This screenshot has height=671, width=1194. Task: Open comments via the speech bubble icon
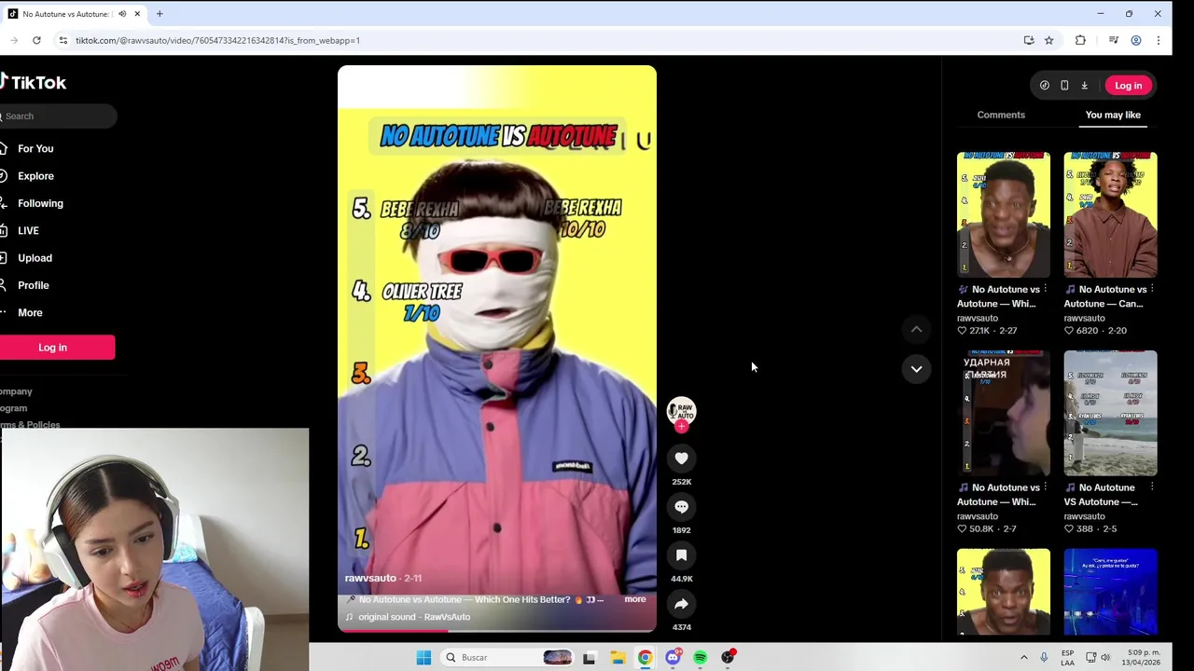(x=681, y=507)
